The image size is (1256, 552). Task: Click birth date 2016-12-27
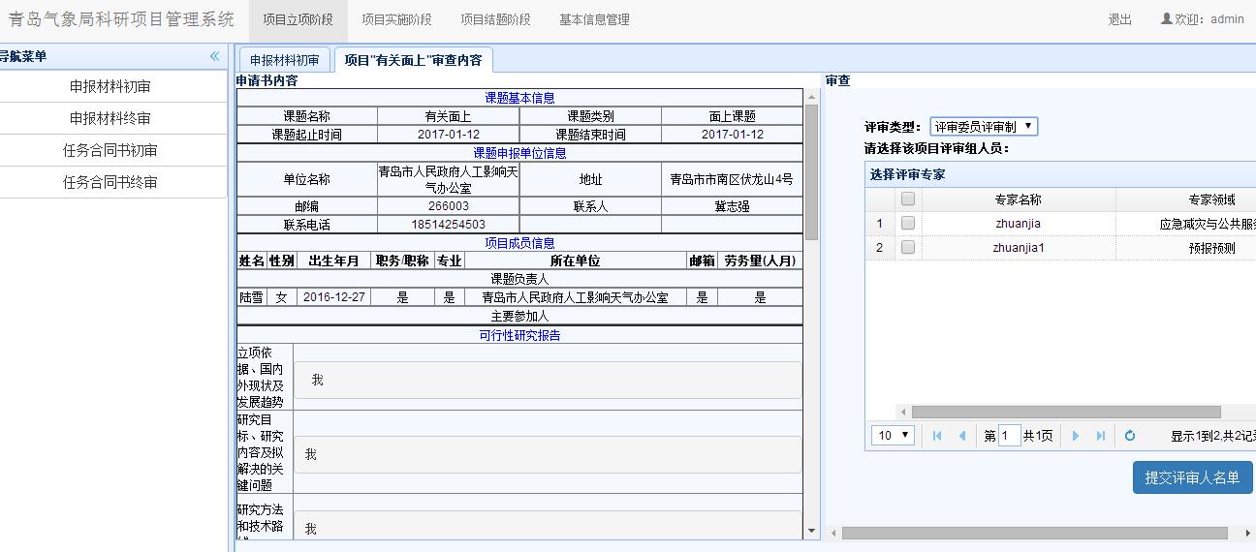click(x=333, y=297)
